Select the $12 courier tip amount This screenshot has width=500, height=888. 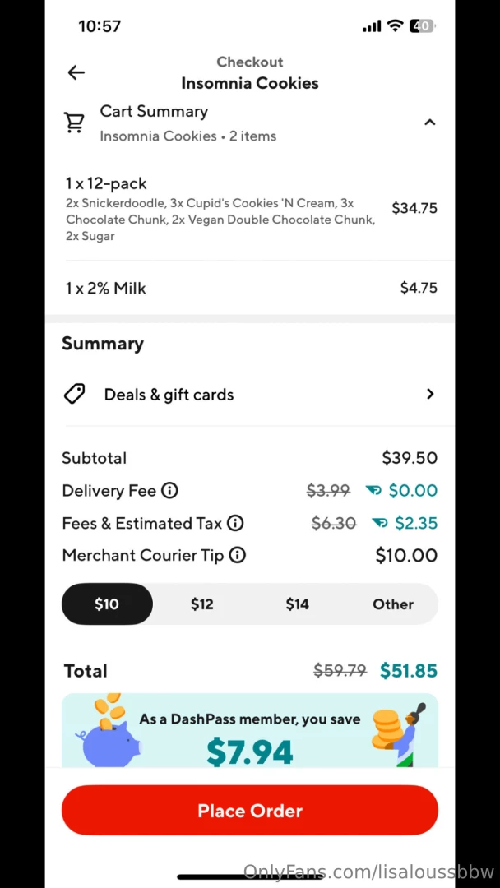point(201,604)
